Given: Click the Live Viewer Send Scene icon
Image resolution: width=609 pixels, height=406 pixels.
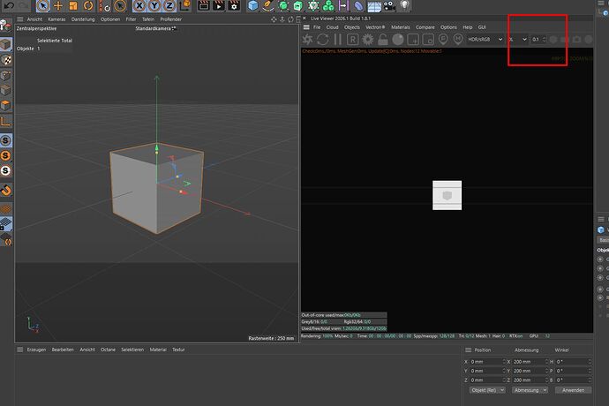Looking at the screenshot, I should point(308,39).
